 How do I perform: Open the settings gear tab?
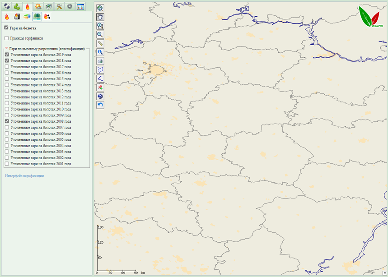(70, 6)
